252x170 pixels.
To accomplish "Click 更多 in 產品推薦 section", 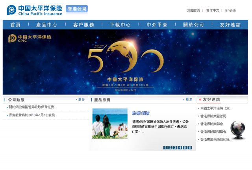I will (x=189, y=100).
